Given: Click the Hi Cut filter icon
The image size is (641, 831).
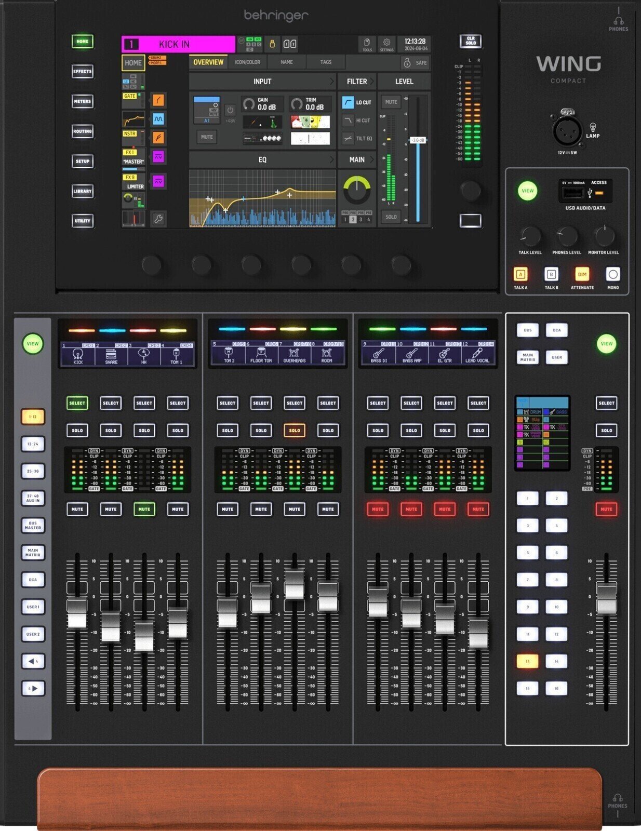Looking at the screenshot, I should click(x=348, y=120).
